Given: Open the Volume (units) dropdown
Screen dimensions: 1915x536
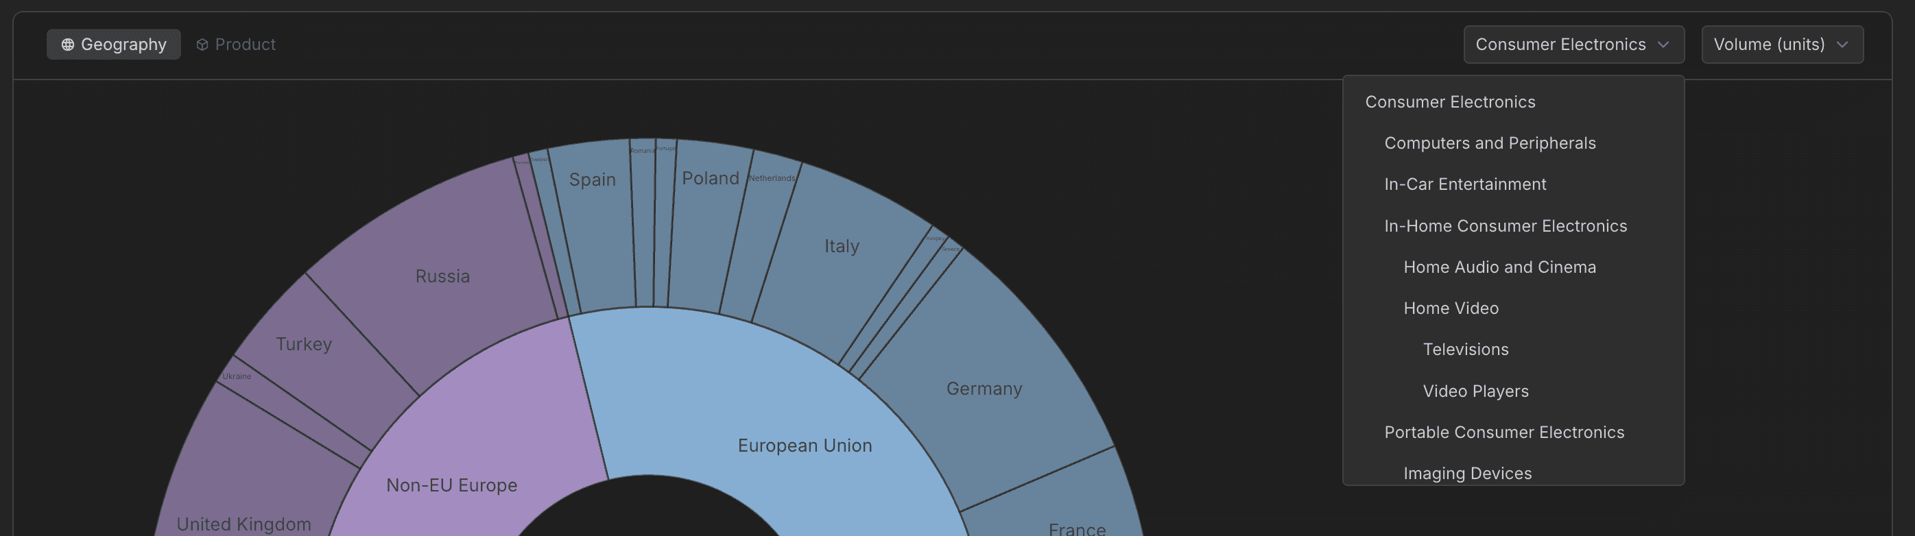Looking at the screenshot, I should pos(1782,45).
